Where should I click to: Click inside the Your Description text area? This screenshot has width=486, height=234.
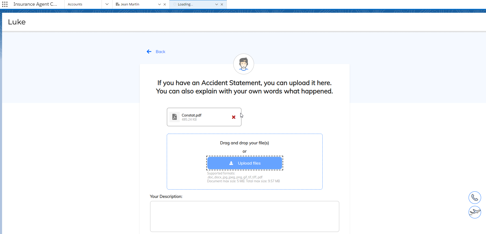(x=244, y=216)
